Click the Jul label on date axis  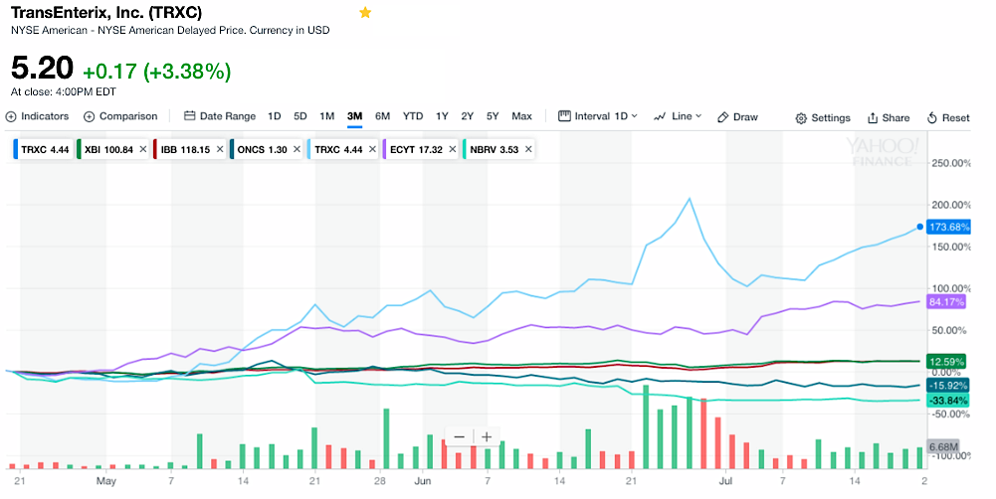tap(725, 481)
